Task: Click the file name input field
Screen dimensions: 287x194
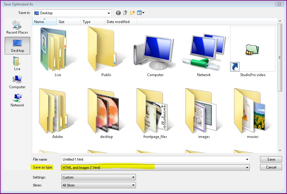Action: coord(136,159)
